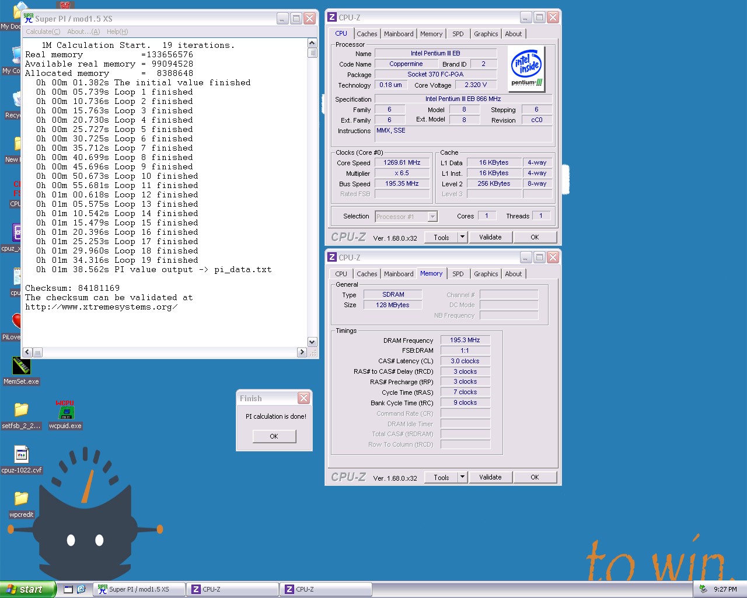The width and height of the screenshot is (747, 598).
Task: Click the Multiplier x 6.5 value
Action: pos(402,173)
